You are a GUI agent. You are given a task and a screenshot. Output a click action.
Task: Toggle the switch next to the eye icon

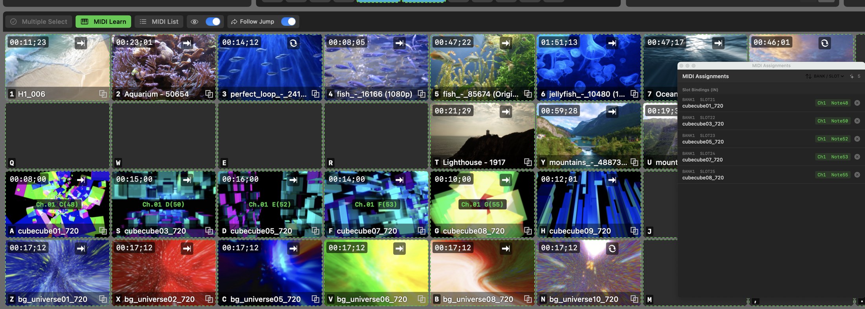click(x=213, y=22)
